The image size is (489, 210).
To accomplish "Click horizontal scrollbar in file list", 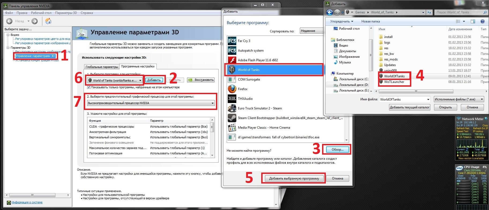I will tap(416, 91).
